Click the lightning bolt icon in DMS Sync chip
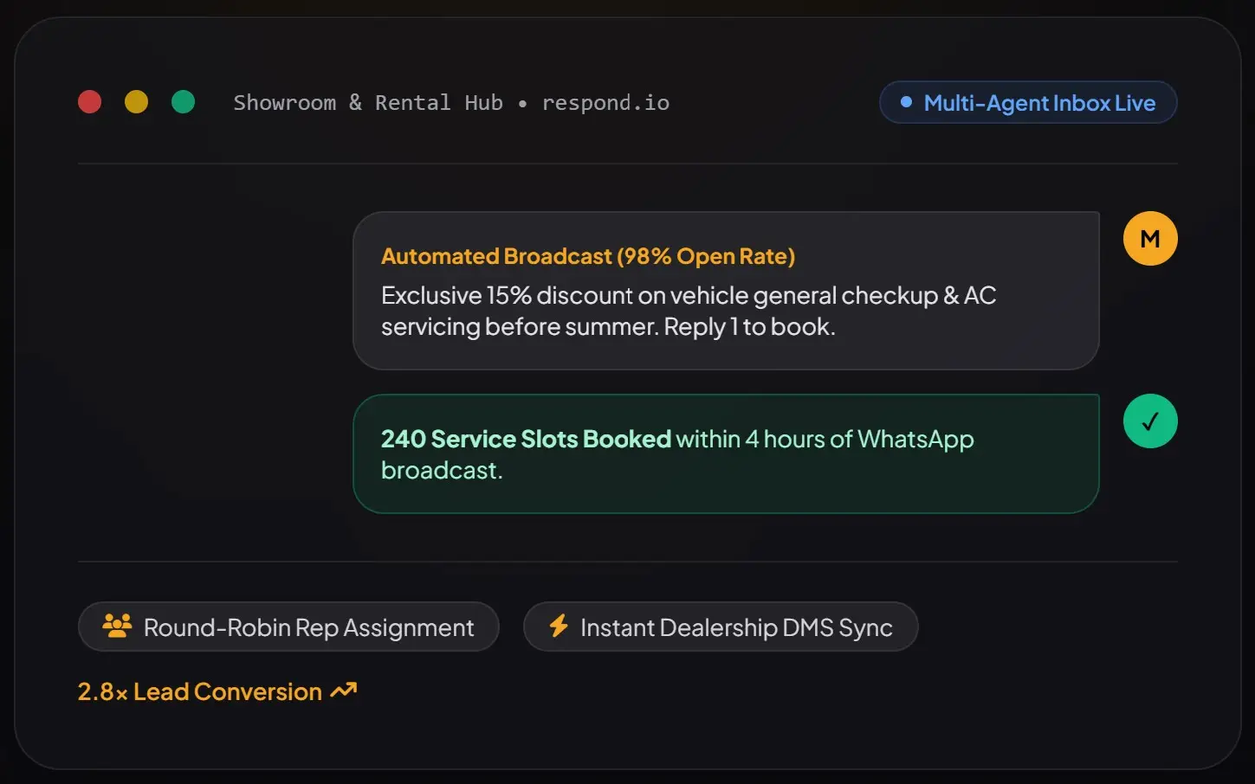The width and height of the screenshot is (1255, 784). click(559, 626)
